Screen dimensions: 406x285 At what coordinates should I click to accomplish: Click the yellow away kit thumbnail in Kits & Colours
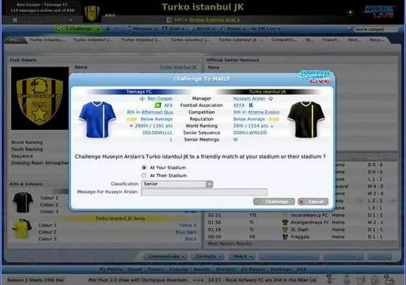22,229
